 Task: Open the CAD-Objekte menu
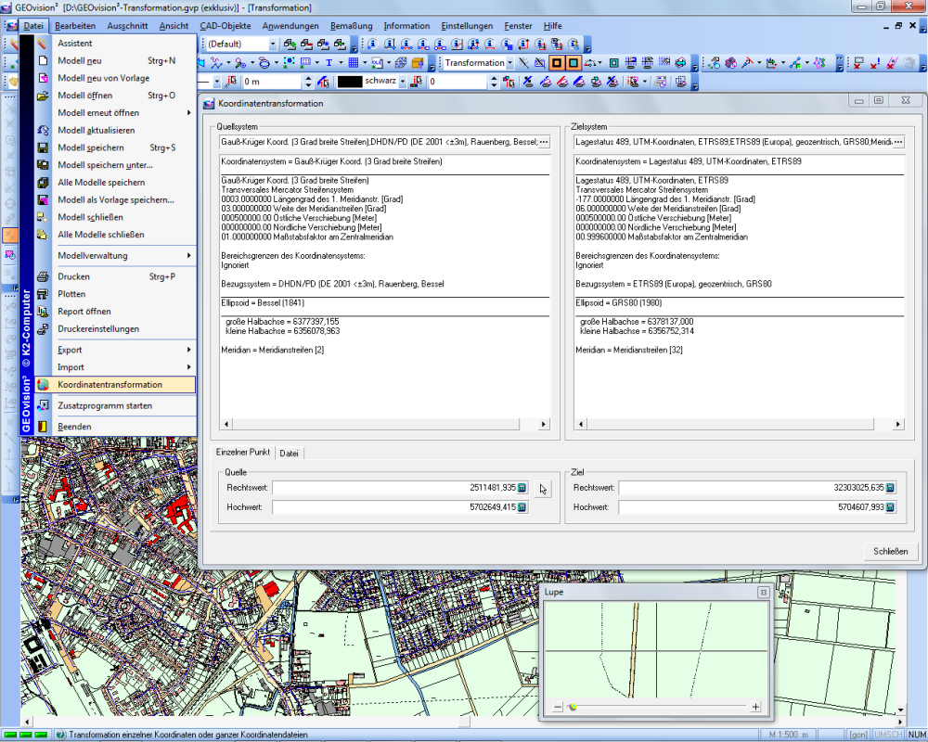pyautogui.click(x=226, y=26)
